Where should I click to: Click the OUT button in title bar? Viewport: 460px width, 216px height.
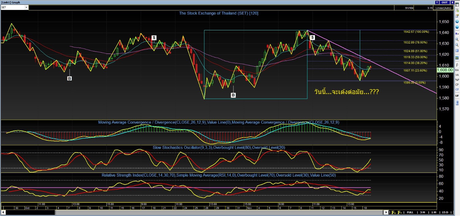(445, 2)
